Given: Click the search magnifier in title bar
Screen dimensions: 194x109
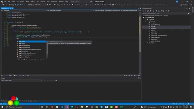Looking at the screenshot, I should click(91, 2).
